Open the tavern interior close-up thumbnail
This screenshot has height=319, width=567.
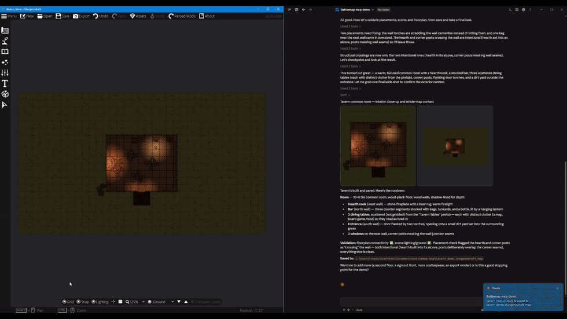tap(377, 146)
